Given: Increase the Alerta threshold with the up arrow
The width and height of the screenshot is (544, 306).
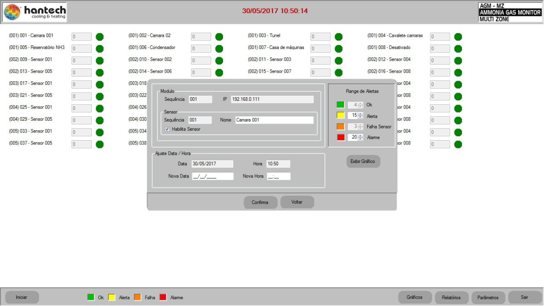Looking at the screenshot, I should [x=360, y=114].
